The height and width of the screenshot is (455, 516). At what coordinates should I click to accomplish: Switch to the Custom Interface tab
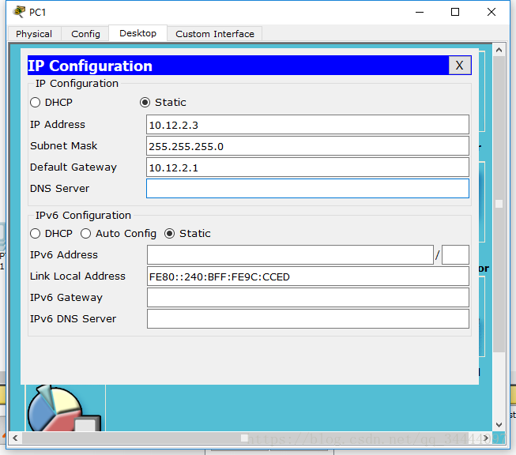(215, 33)
